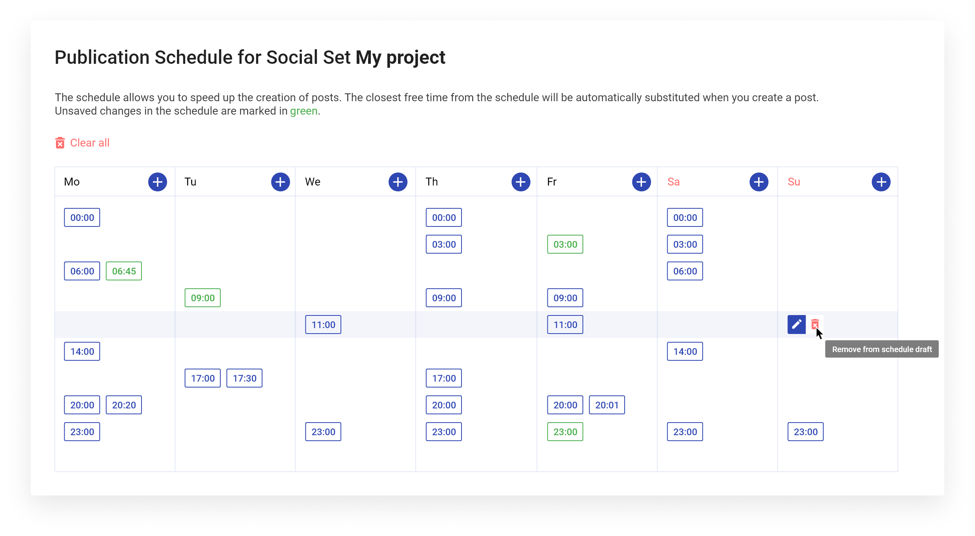Add a new time to Saturday column
The height and width of the screenshot is (536, 975).
click(x=758, y=182)
